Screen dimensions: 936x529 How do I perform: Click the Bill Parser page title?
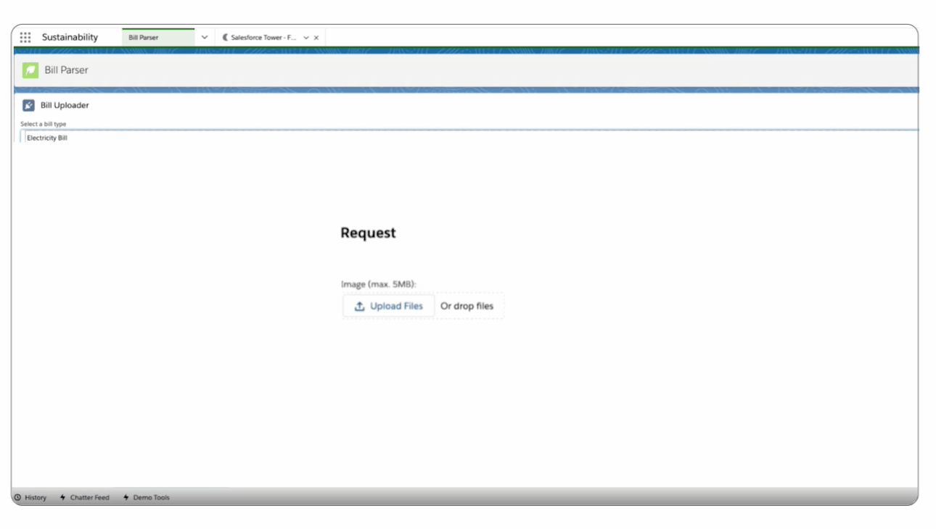click(x=66, y=70)
